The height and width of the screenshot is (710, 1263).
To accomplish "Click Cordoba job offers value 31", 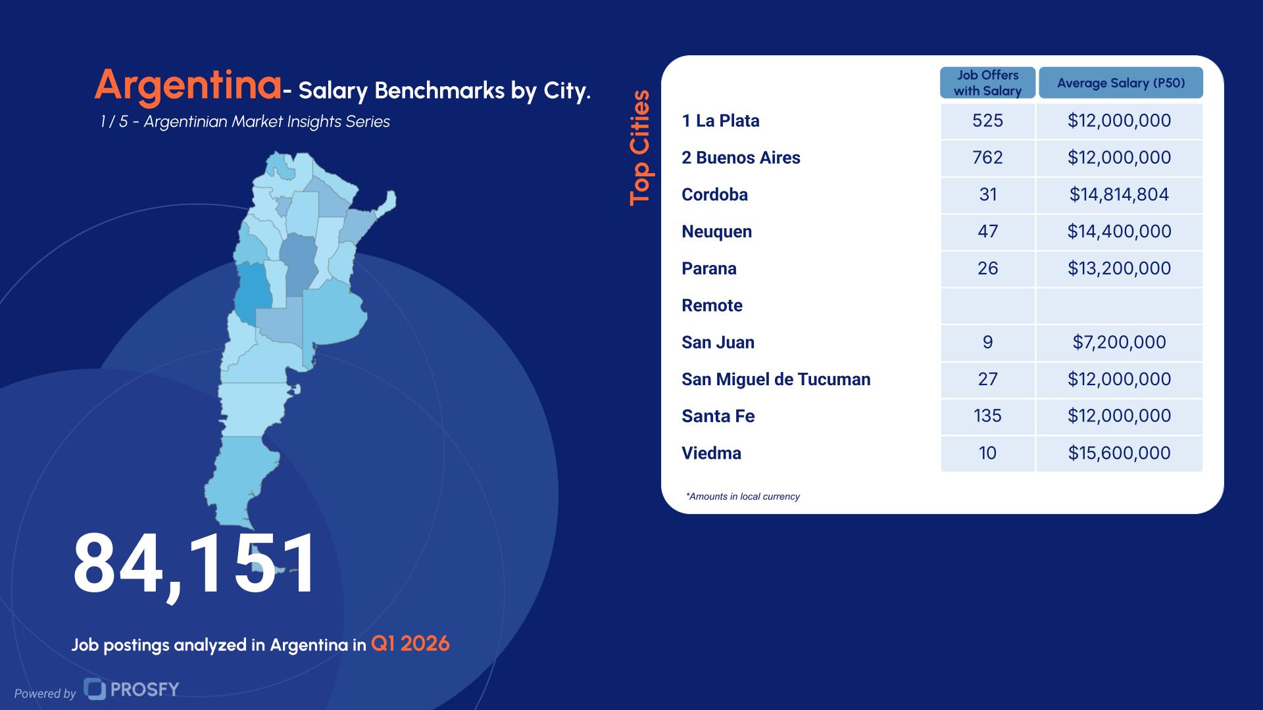I will pos(987,195).
